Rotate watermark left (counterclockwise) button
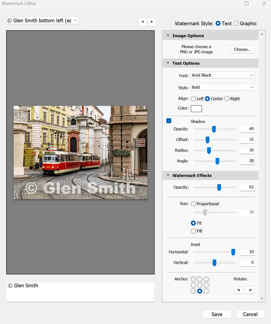The height and width of the screenshot is (324, 271). click(238, 290)
